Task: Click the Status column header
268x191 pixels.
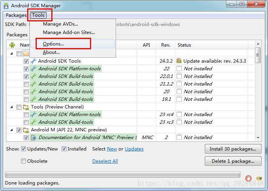Action: (x=211, y=45)
